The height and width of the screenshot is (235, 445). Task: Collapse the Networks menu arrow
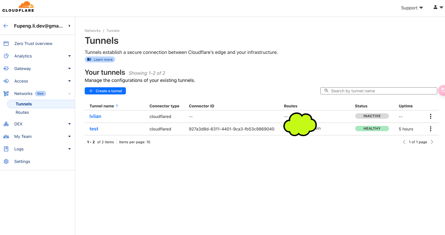69,94
